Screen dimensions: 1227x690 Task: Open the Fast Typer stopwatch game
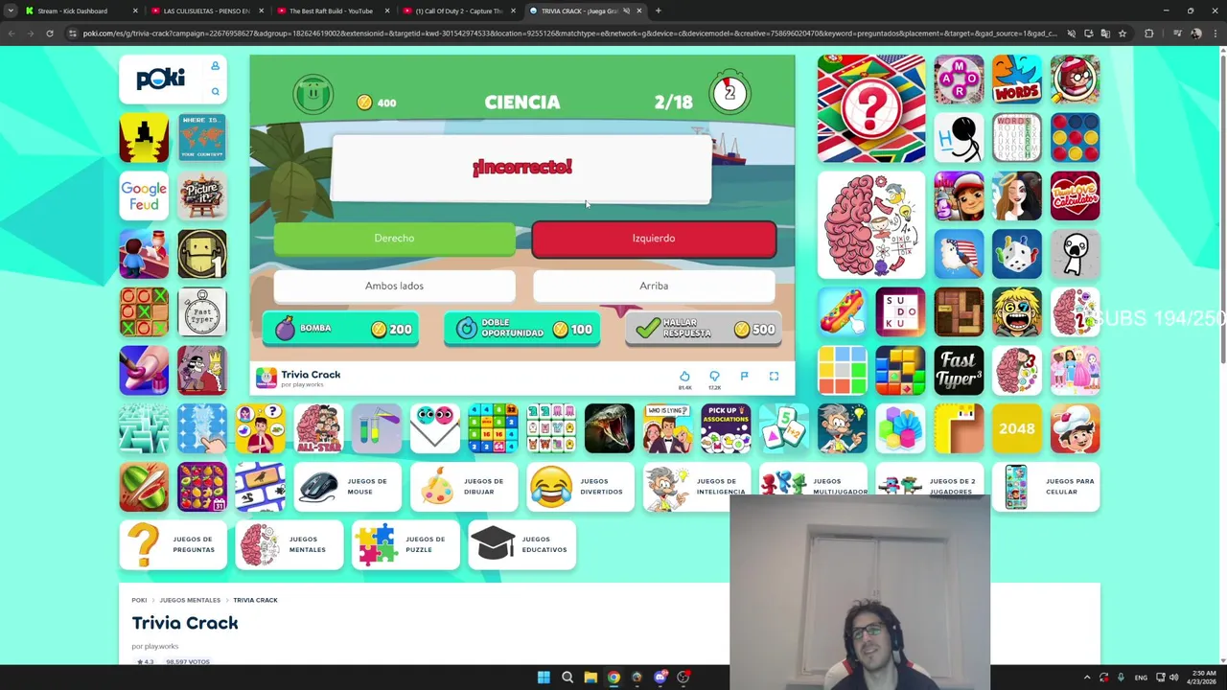201,312
